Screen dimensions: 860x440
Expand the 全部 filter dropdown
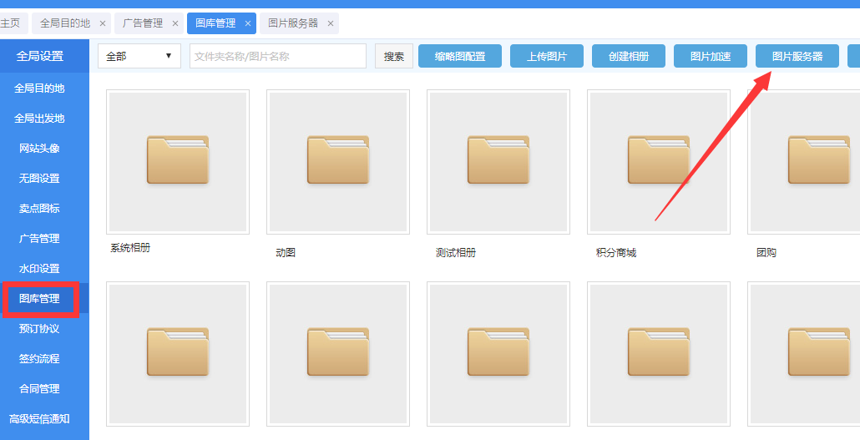click(139, 56)
